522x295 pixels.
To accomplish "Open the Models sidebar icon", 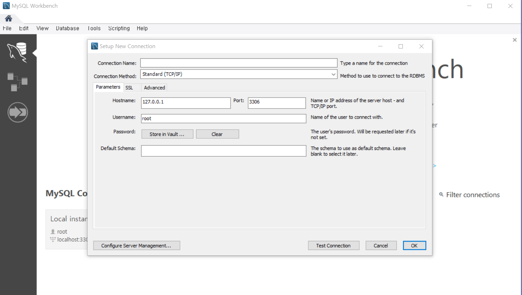I will (18, 82).
